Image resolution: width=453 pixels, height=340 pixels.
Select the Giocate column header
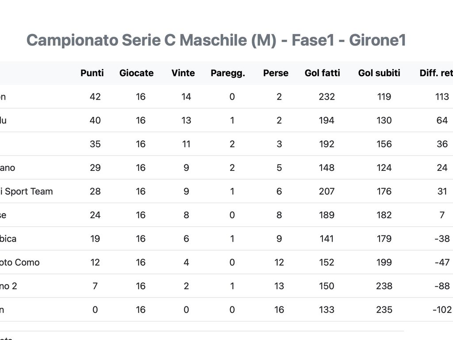click(136, 73)
